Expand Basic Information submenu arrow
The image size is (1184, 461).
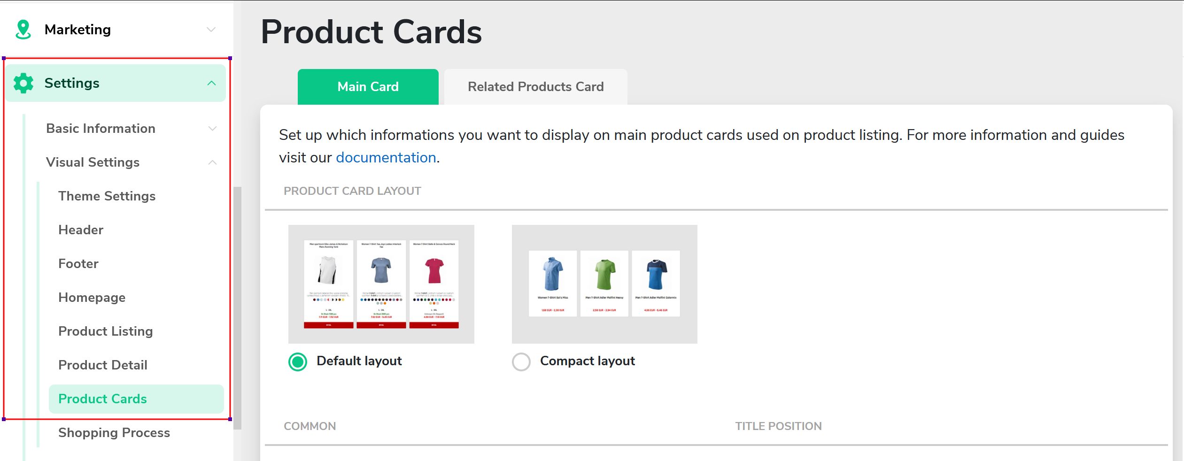click(x=212, y=129)
